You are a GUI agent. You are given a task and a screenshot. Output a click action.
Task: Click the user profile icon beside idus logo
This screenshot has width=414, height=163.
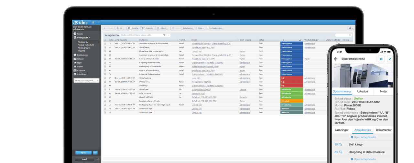tap(93, 22)
